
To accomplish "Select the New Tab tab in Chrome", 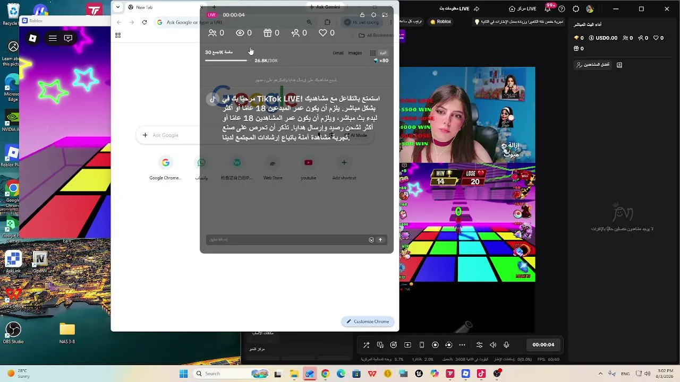I will click(x=165, y=7).
